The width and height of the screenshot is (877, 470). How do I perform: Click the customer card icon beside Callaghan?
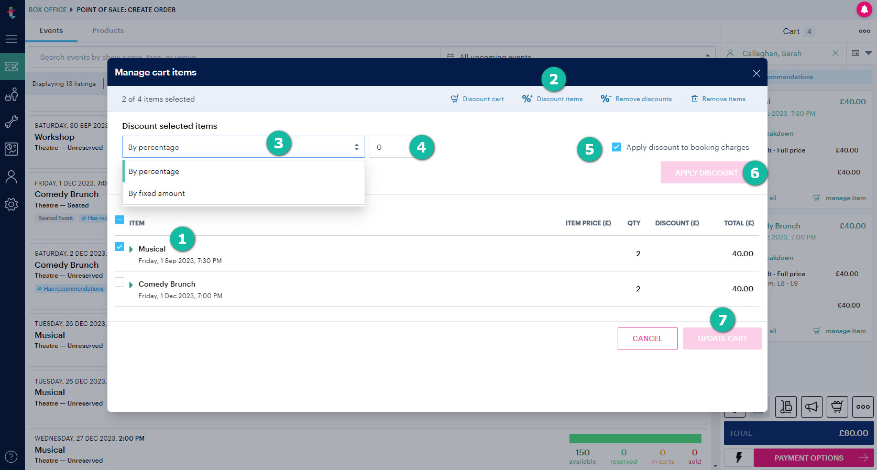pos(856,53)
